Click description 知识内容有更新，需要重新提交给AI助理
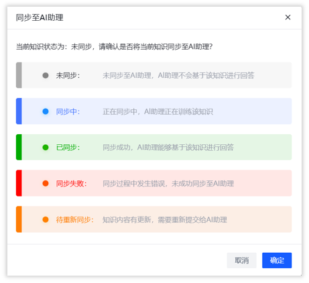Image resolution: width=309 pixels, height=283 pixels. 165,220
